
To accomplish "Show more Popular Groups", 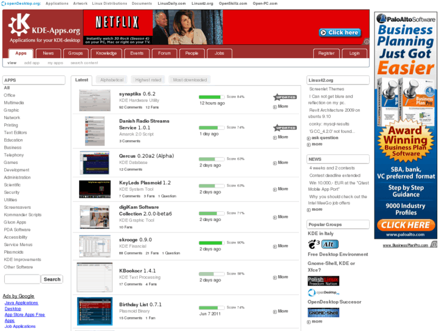I will (315, 321).
